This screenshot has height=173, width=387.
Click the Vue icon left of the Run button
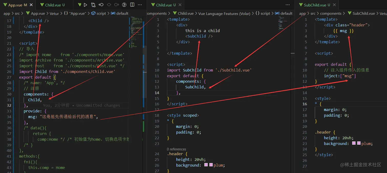coord(80,5)
